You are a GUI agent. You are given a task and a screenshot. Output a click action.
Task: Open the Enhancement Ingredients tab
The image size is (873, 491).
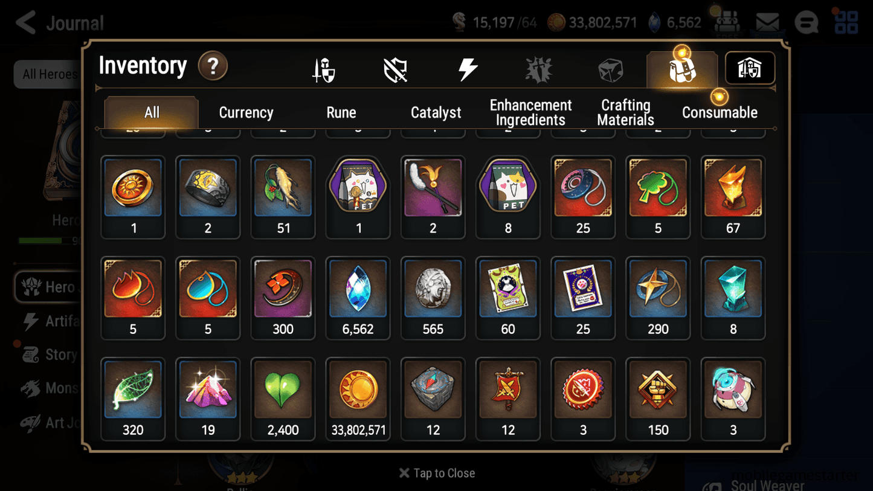pos(530,112)
